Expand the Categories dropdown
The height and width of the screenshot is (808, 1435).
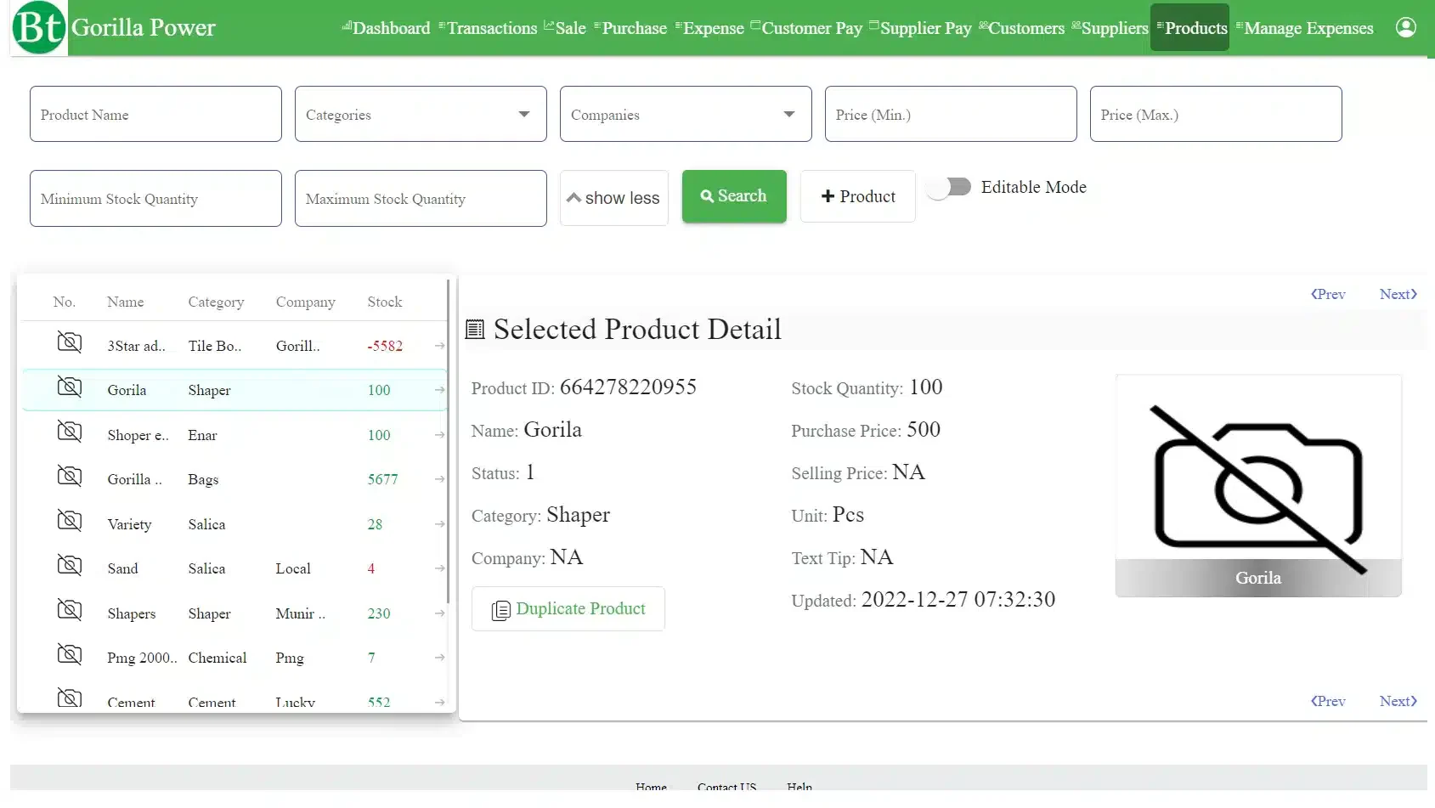(x=421, y=114)
